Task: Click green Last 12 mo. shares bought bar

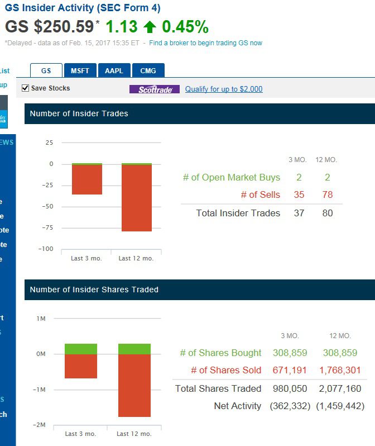Action: coord(134,349)
